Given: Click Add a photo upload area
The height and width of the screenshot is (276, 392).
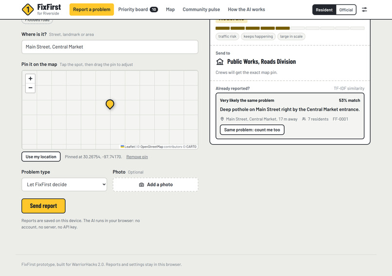Looking at the screenshot, I should [x=156, y=184].
